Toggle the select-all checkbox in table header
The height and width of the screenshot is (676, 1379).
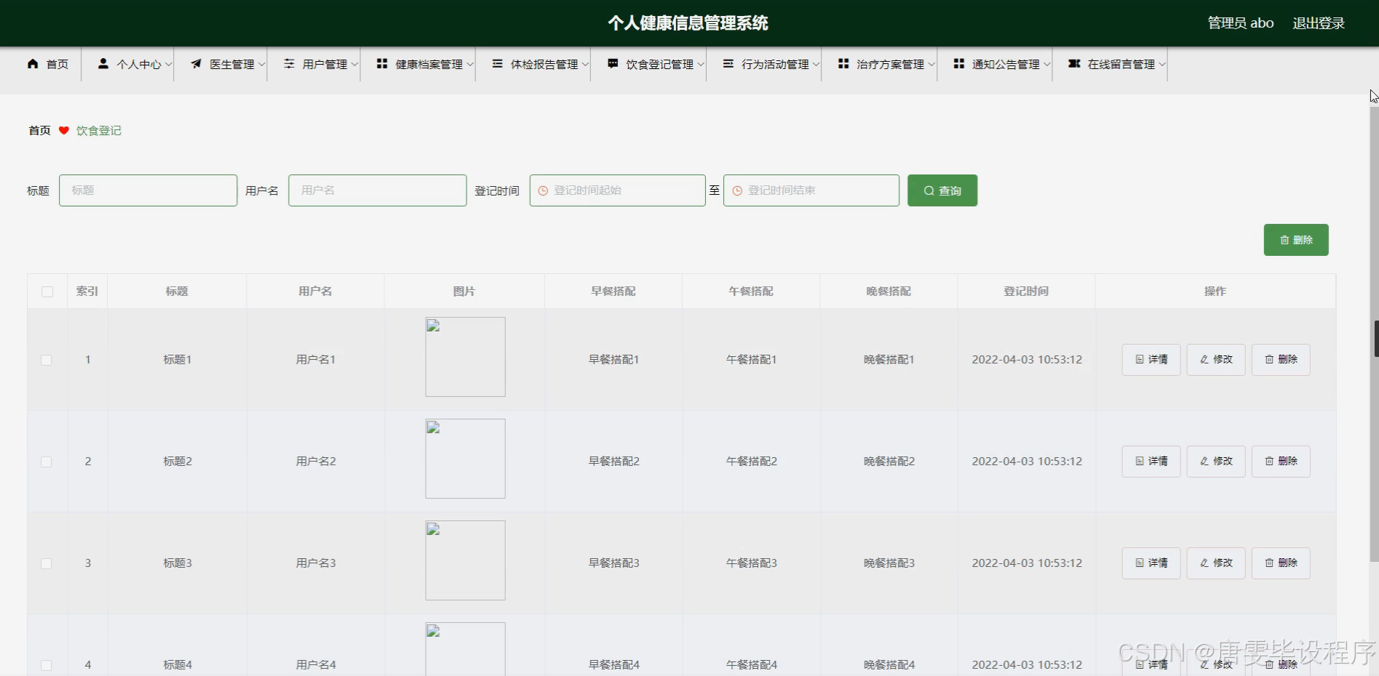tap(47, 291)
